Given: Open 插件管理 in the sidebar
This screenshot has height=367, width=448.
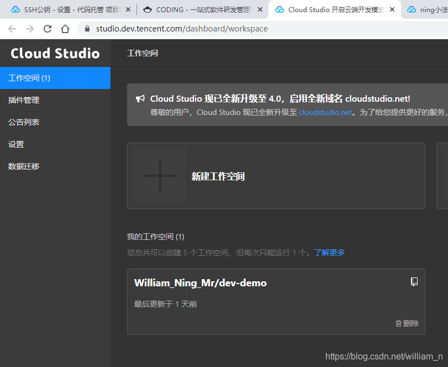Looking at the screenshot, I should (55, 100).
